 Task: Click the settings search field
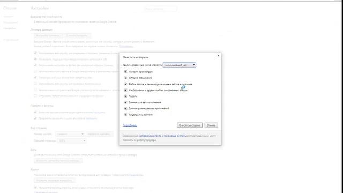(161, 9)
